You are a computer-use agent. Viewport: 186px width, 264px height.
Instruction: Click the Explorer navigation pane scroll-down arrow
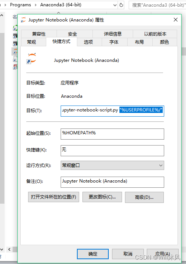(2, 249)
